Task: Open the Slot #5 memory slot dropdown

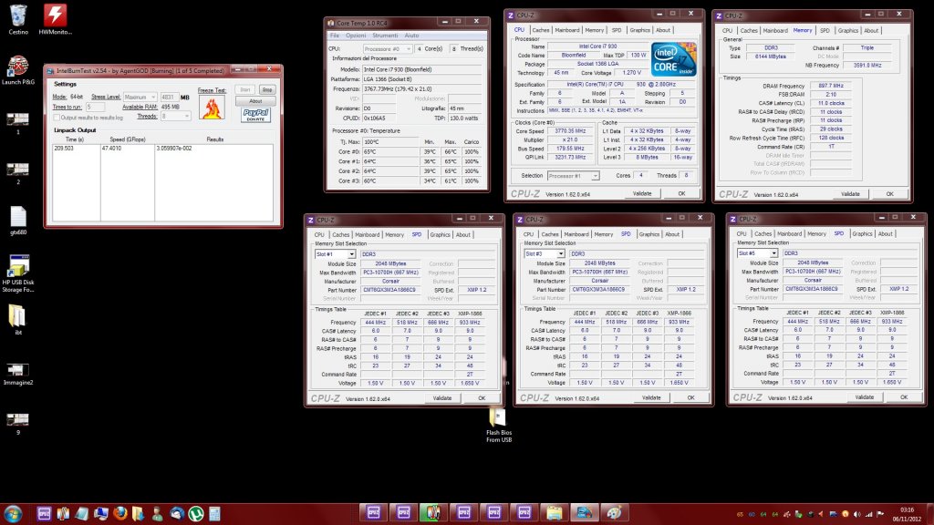Action: tap(758, 253)
